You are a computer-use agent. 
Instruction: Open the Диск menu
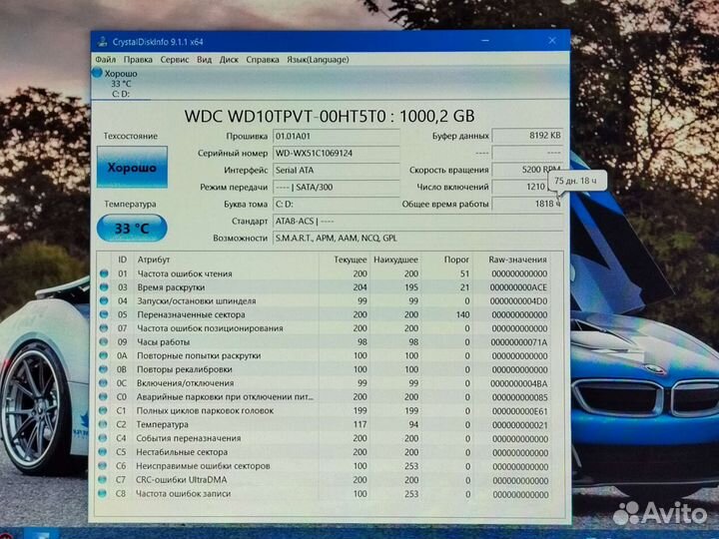click(x=229, y=60)
